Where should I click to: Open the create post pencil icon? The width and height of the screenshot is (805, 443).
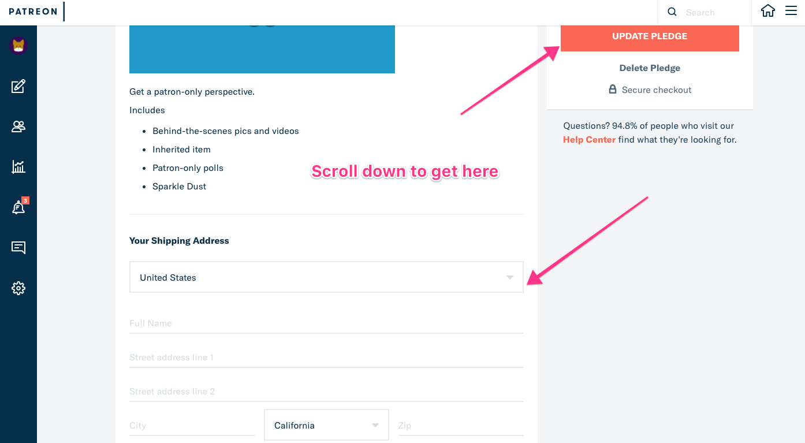click(x=18, y=87)
